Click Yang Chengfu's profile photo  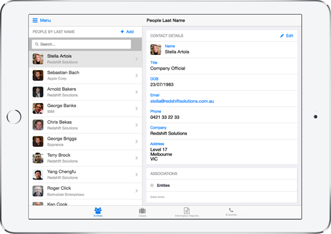click(38, 174)
